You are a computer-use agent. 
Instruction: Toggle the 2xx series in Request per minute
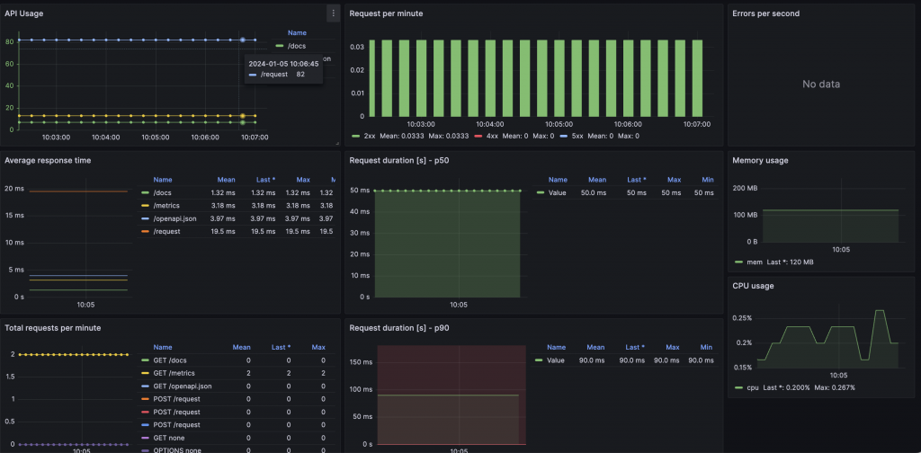pyautogui.click(x=370, y=136)
